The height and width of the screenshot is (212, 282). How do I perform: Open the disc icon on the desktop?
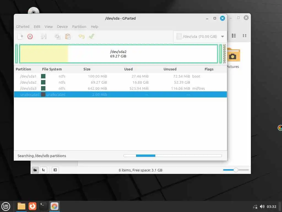[x=33, y=11]
